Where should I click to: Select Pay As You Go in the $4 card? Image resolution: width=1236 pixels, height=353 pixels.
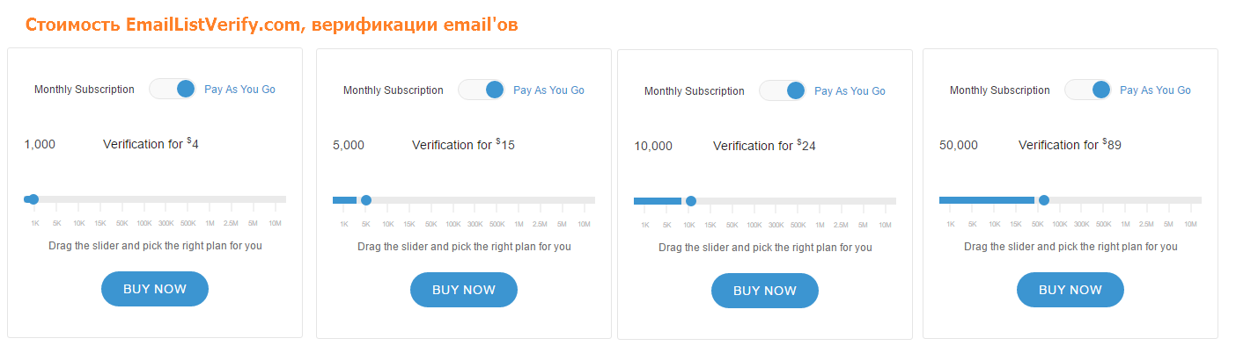click(x=239, y=90)
